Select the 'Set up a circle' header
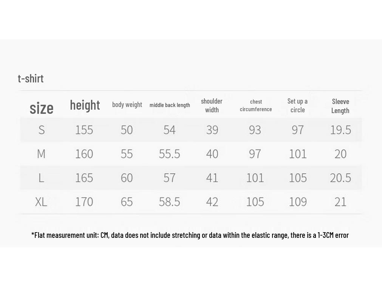This screenshot has height=287, width=382. pos(297,105)
